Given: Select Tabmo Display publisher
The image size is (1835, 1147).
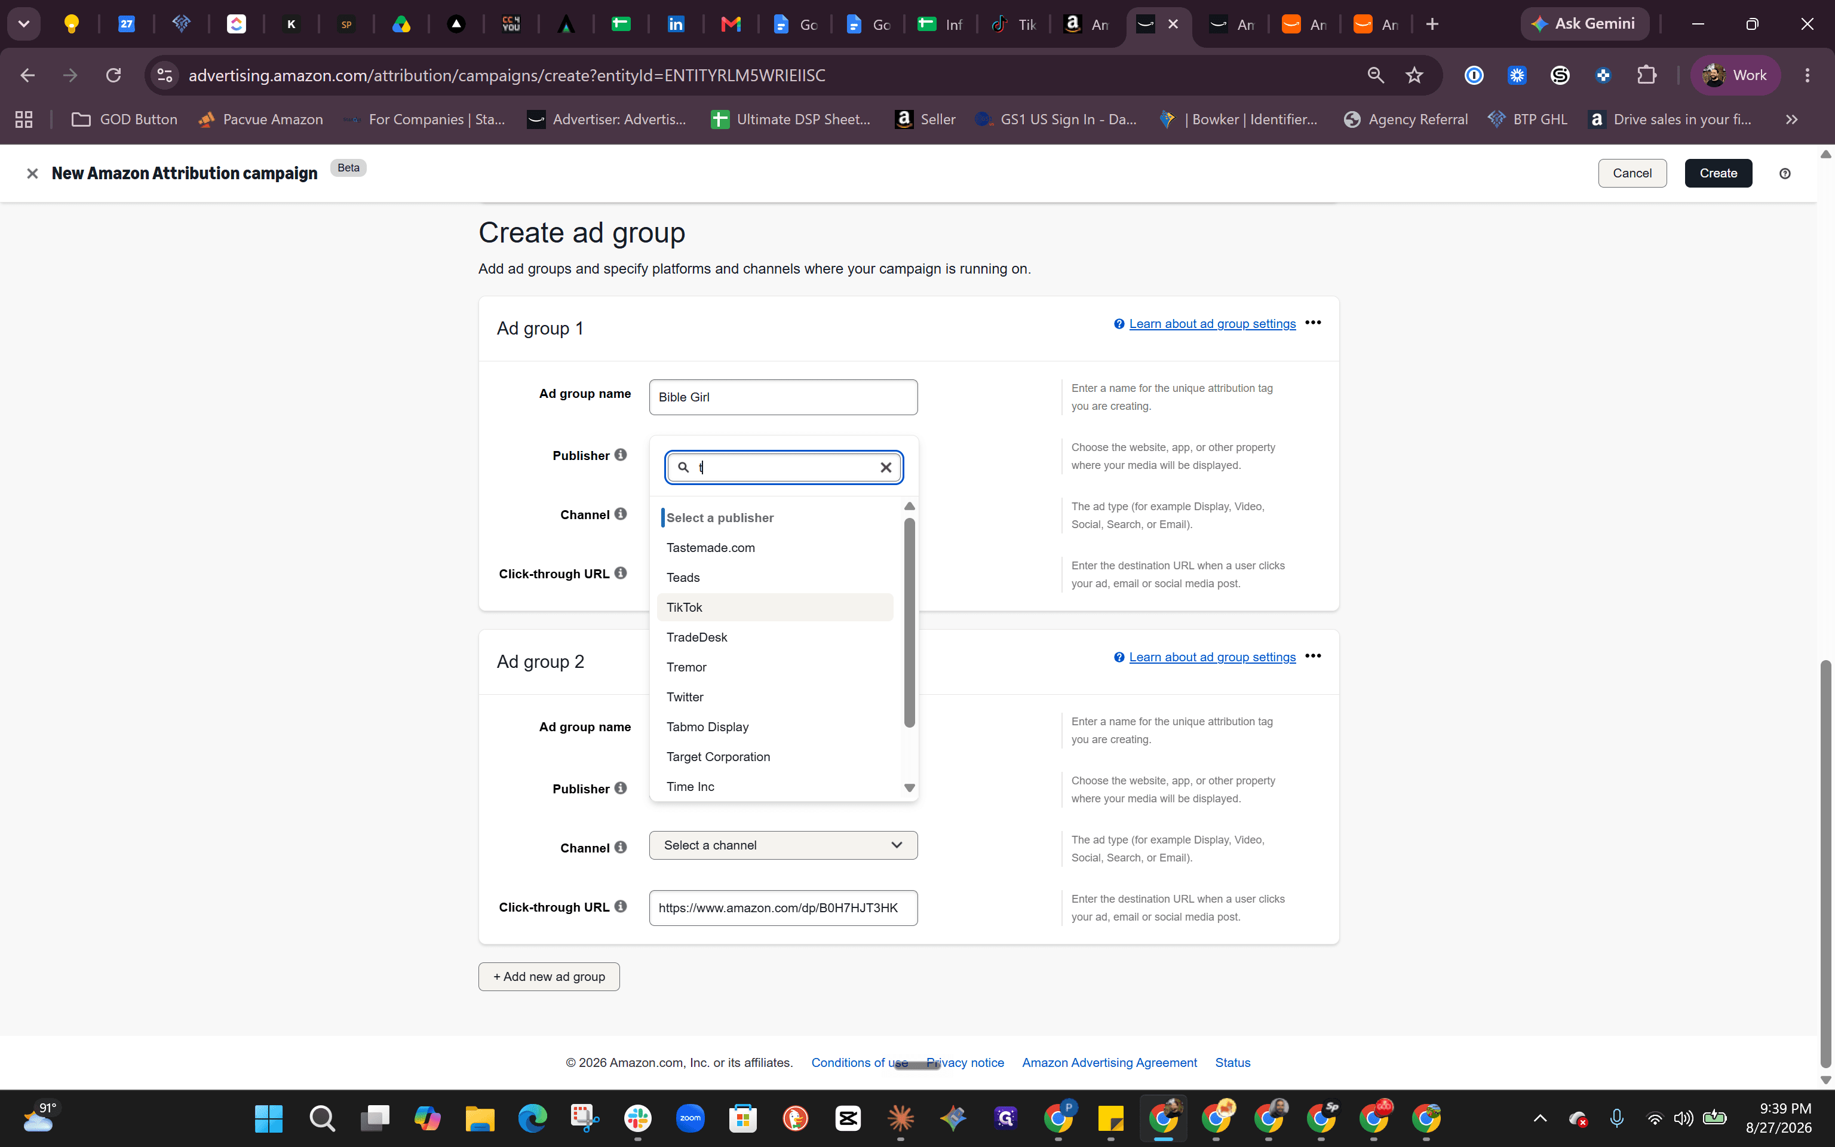Looking at the screenshot, I should (x=775, y=727).
